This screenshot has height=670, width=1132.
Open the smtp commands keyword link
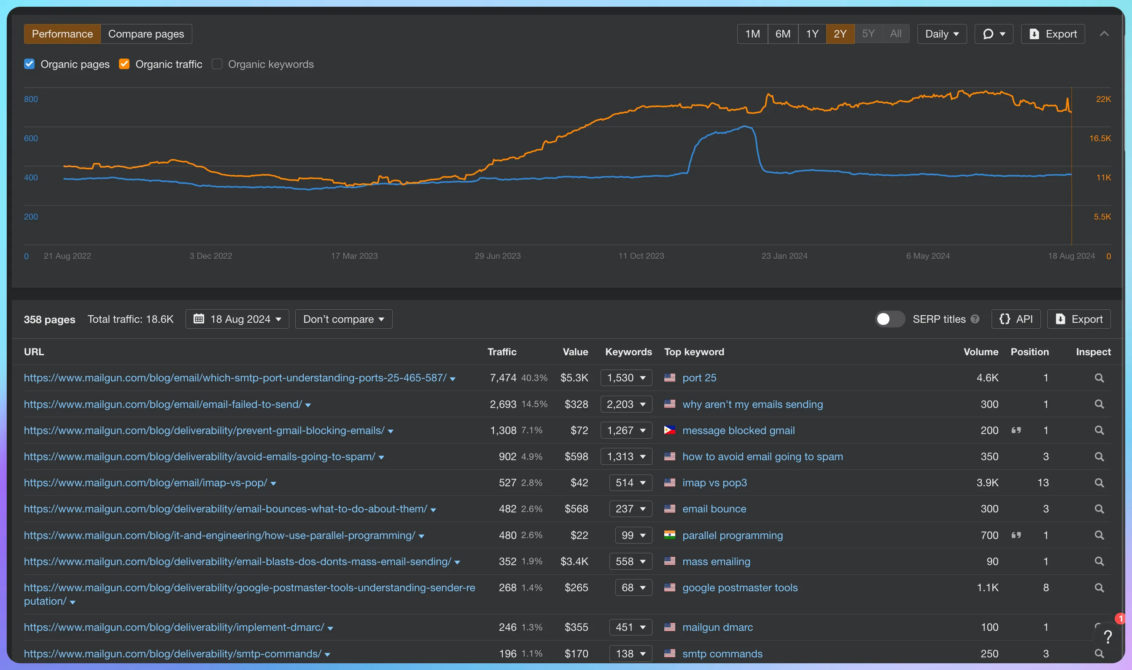click(722, 654)
